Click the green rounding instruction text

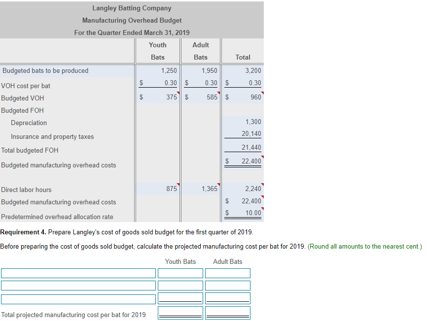365,247
